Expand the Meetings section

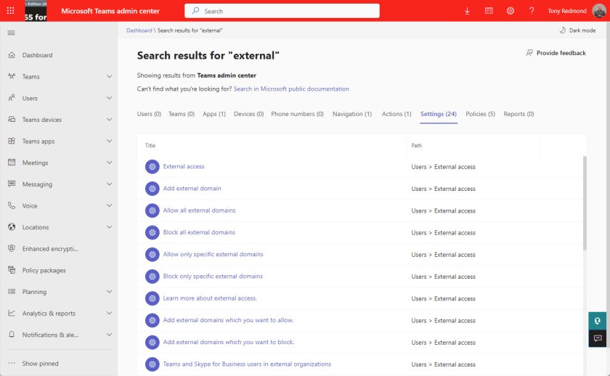110,163
